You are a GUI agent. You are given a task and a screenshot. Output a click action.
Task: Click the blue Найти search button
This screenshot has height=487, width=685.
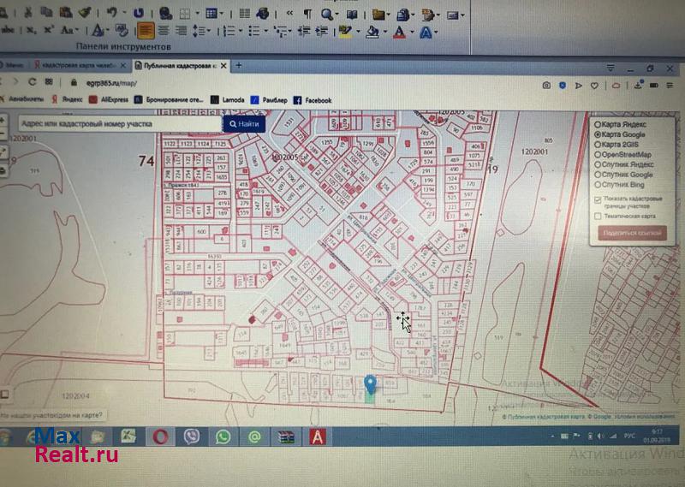243,123
